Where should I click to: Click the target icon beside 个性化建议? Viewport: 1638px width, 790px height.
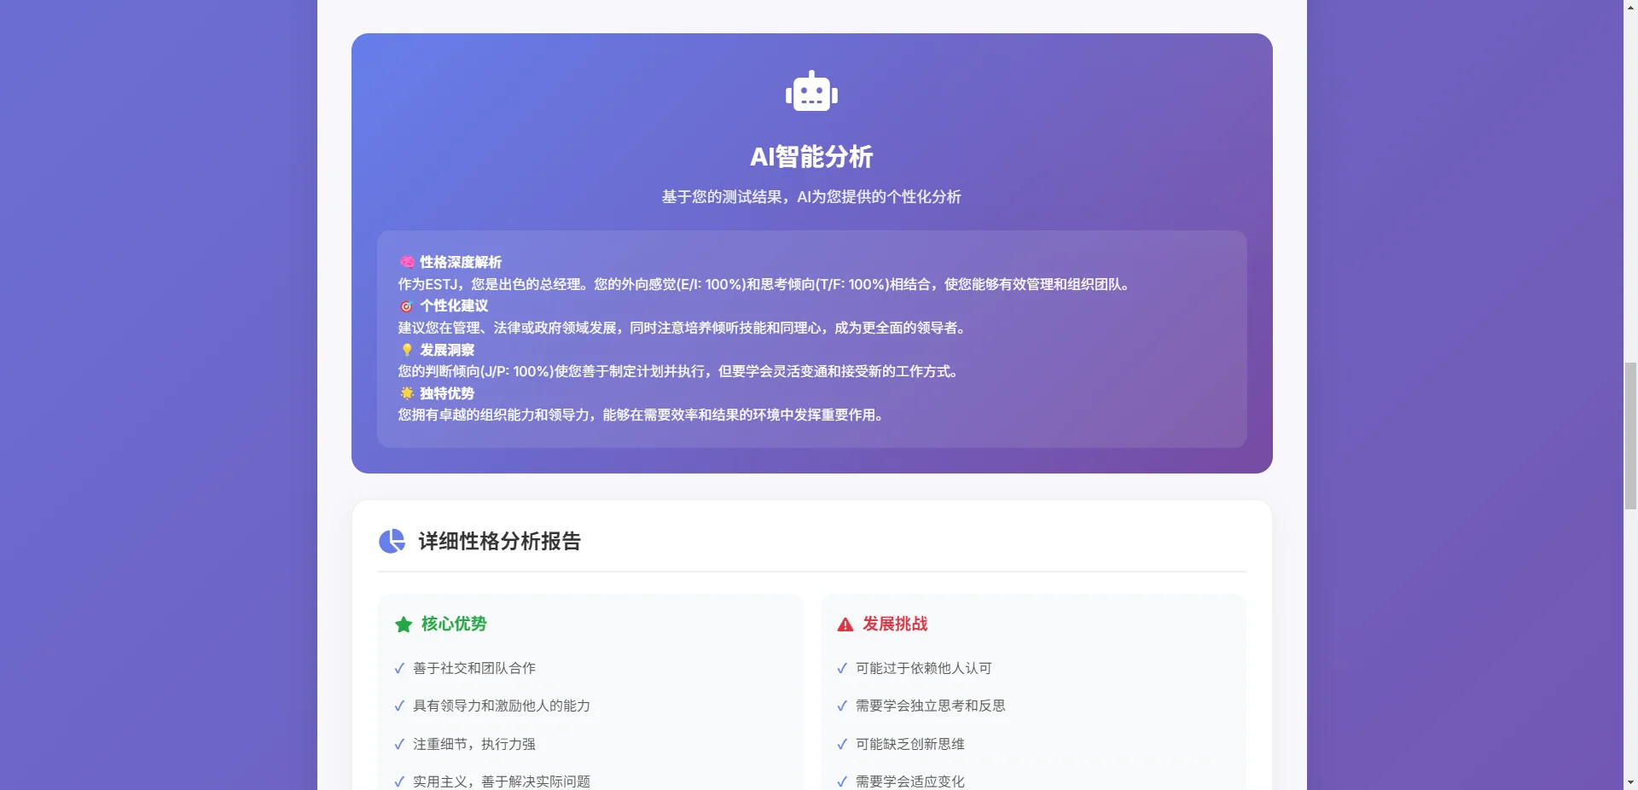click(407, 305)
